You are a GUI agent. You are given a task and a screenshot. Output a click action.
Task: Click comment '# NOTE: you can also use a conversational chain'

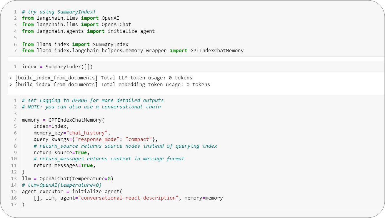pyautogui.click(x=91, y=107)
